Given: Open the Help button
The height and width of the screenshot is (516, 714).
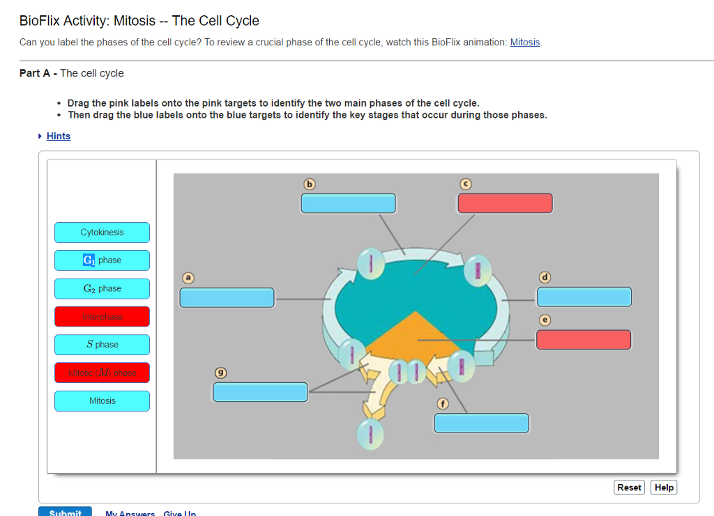Looking at the screenshot, I should 664,487.
